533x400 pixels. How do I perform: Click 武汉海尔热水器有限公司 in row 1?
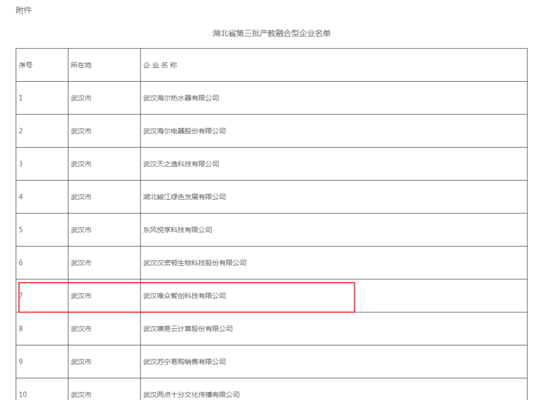pyautogui.click(x=181, y=98)
